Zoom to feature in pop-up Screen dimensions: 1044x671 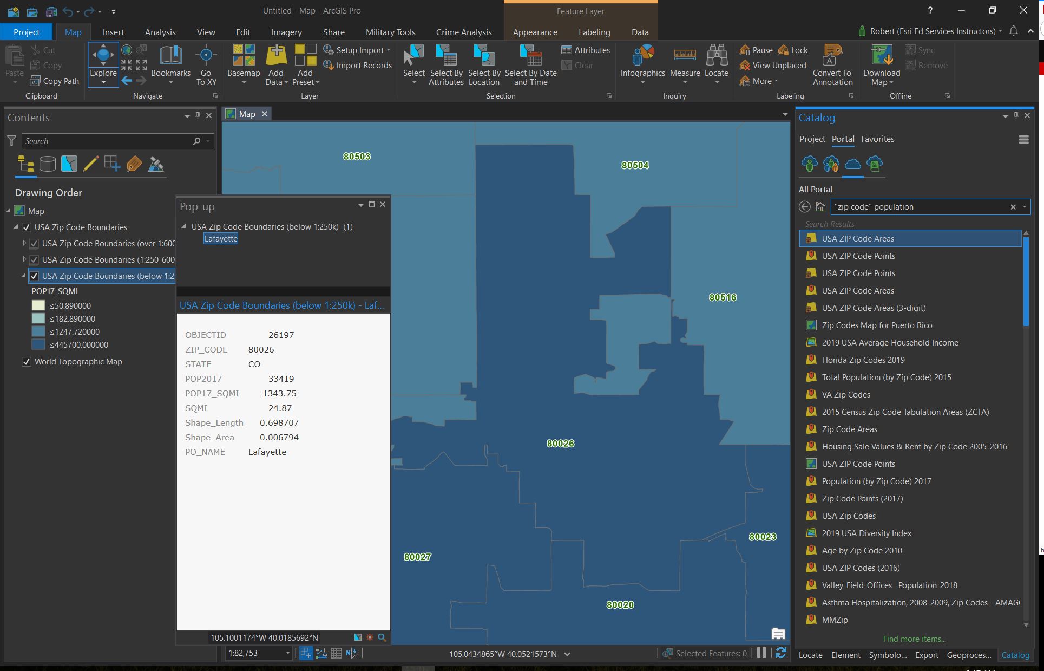382,637
